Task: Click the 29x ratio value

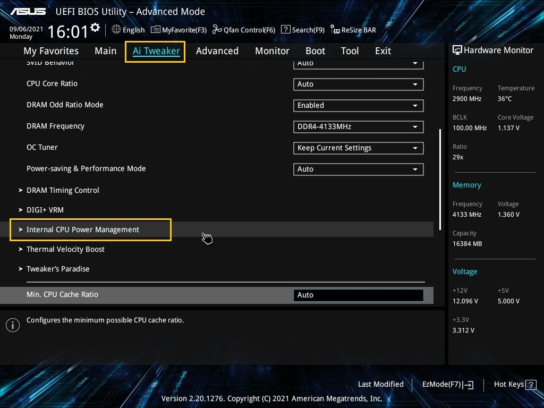Action: 458,157
